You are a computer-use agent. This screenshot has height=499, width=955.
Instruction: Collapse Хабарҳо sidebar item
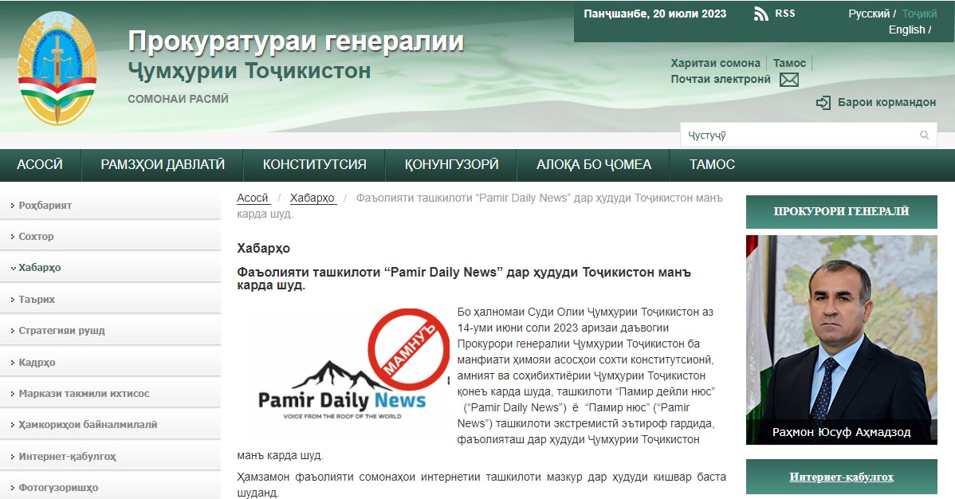pos(110,268)
